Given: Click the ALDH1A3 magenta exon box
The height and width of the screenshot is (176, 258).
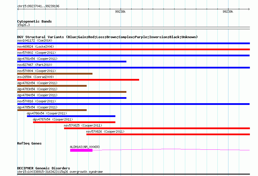Looking at the screenshot, I should pyautogui.click(x=81, y=150).
